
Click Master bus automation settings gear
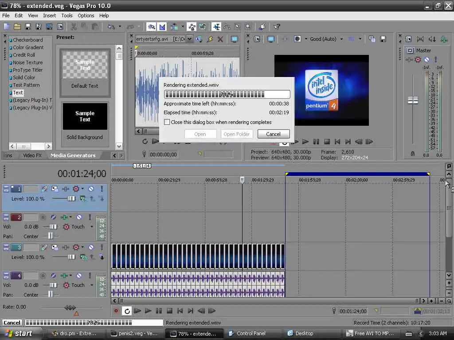pos(418,60)
